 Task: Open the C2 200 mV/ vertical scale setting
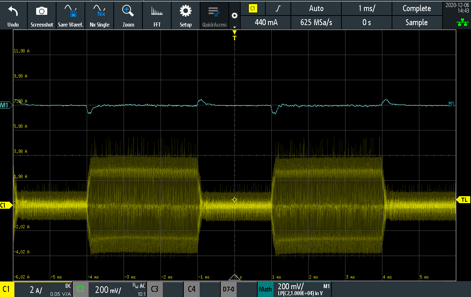coord(117,289)
